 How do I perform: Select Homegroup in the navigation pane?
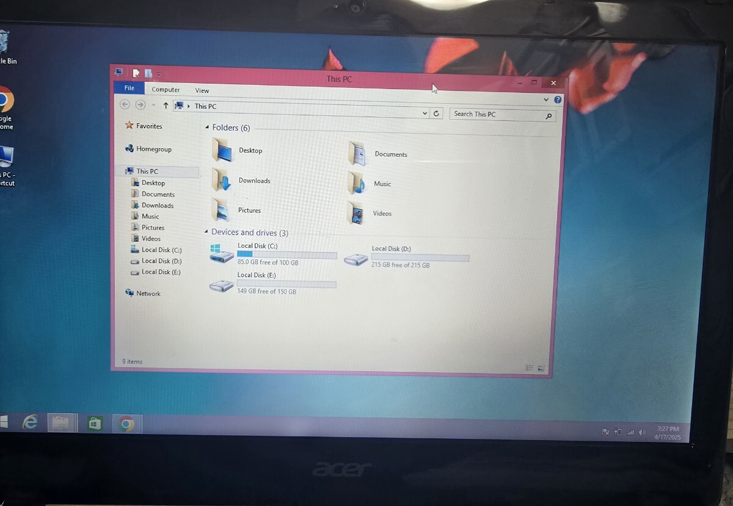point(153,148)
